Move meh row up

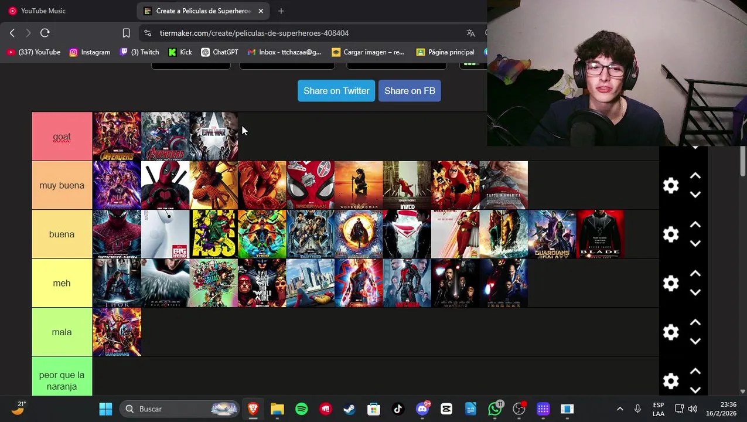point(695,274)
